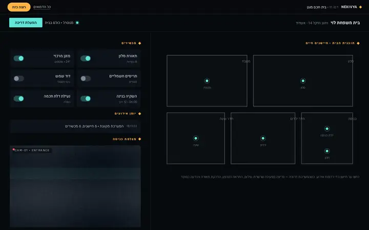The height and width of the screenshot is (230, 369).
Task: Toggle living room lighting (תאורת סלון) switch
Action: [x=86, y=58]
